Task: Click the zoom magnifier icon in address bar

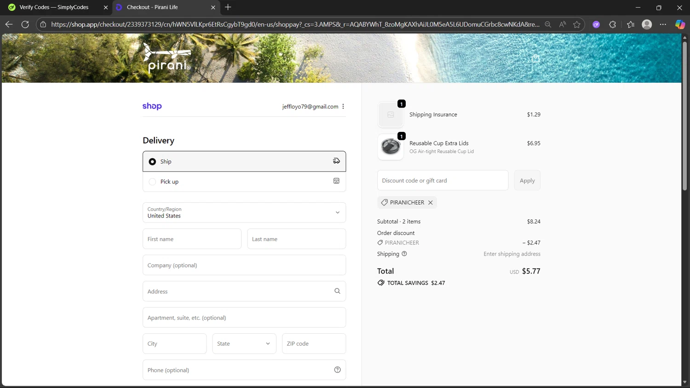Action: [548, 24]
